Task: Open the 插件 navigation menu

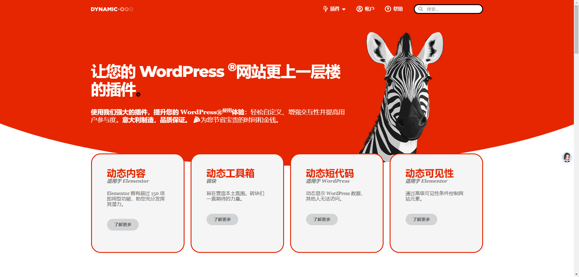Action: 335,9
